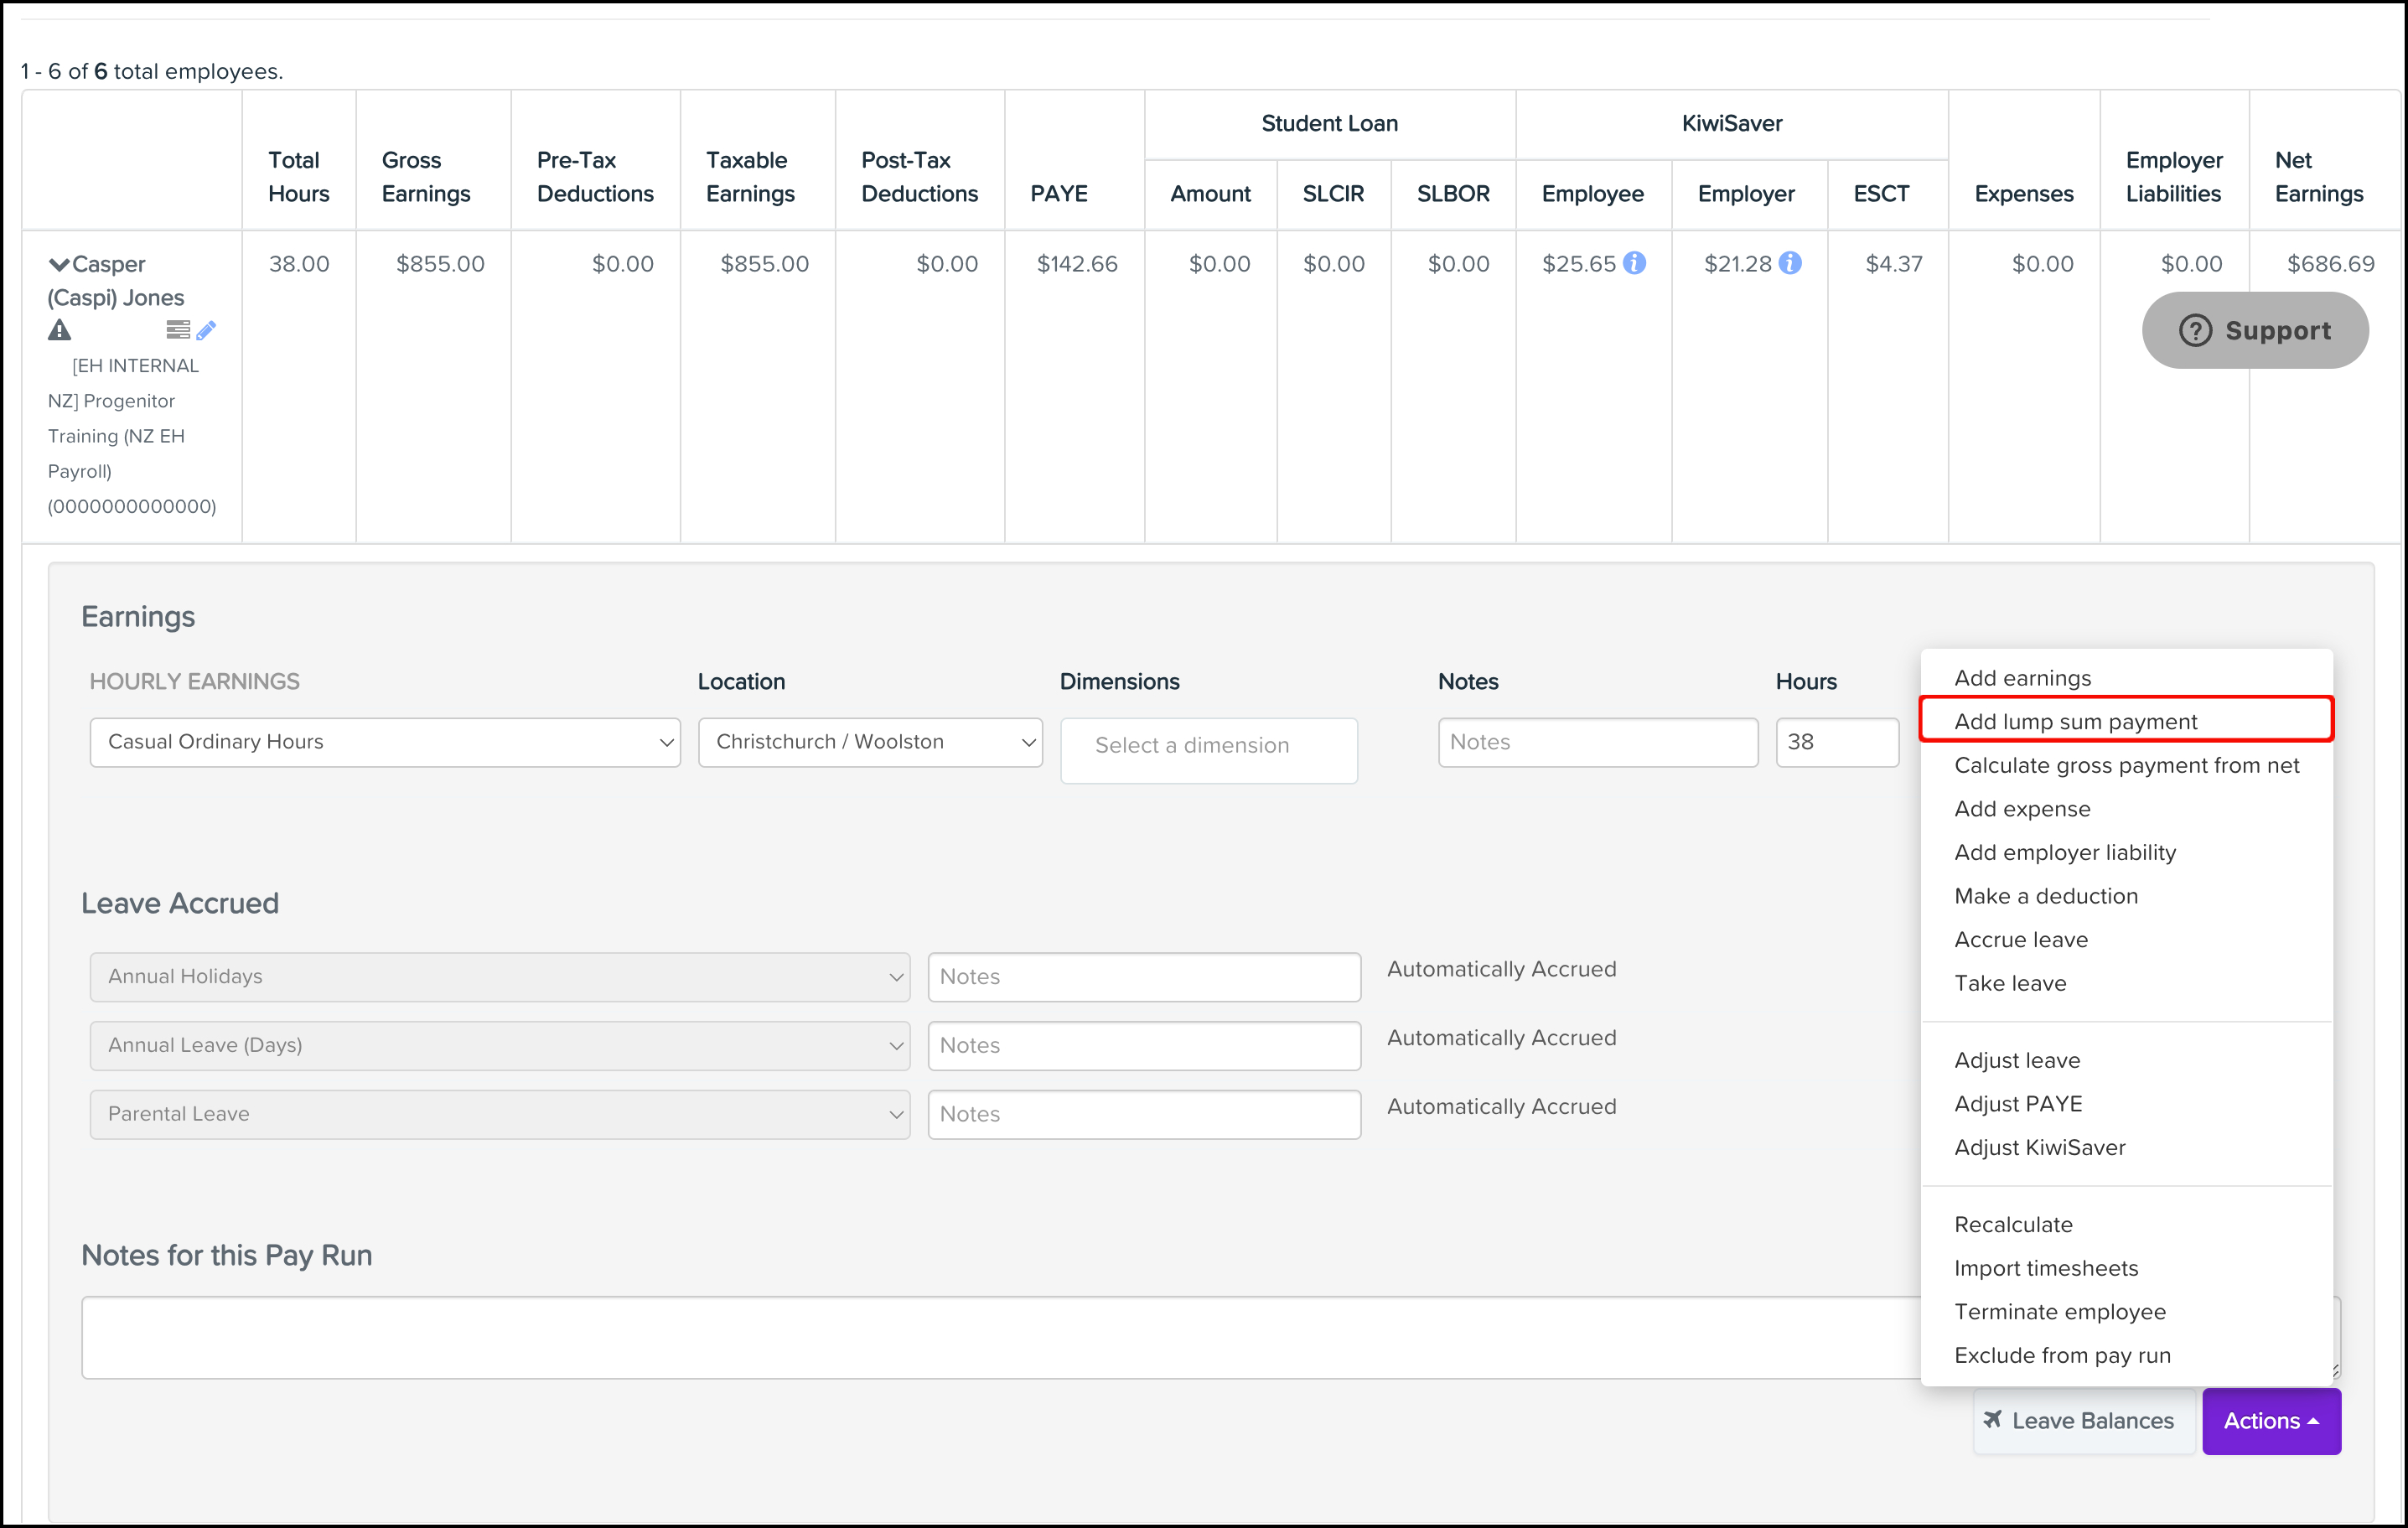Click the Hours field showing 38
The width and height of the screenshot is (2408, 1528).
1837,742
